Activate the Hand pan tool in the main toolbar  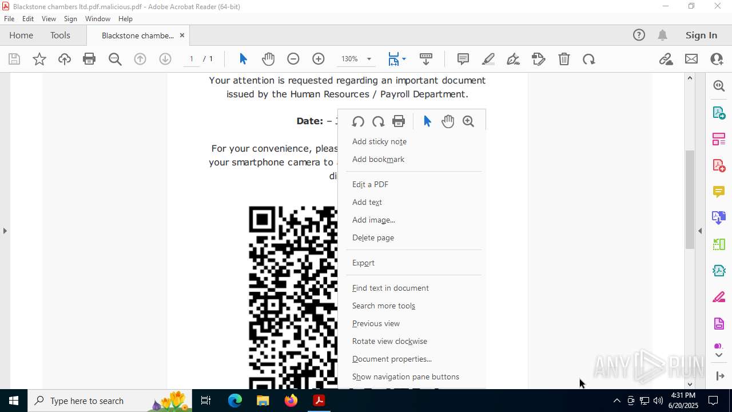[x=268, y=59]
